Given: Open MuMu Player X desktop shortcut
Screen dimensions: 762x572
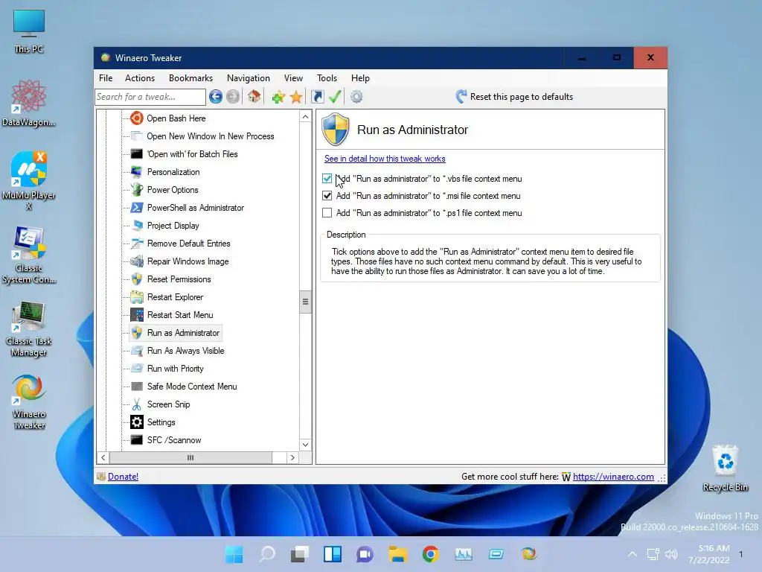Looking at the screenshot, I should (x=29, y=180).
